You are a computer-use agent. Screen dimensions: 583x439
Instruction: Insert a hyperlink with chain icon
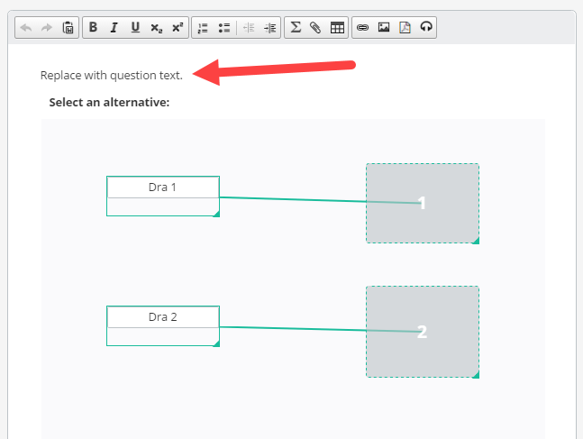coord(362,28)
